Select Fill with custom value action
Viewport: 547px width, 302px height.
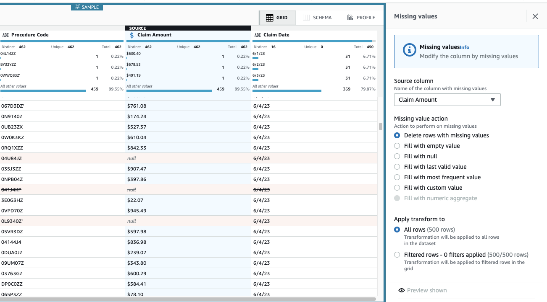(397, 187)
